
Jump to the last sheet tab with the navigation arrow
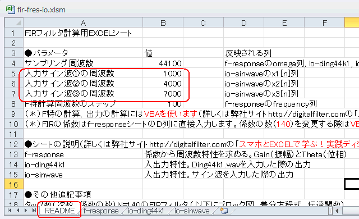click(34, 211)
